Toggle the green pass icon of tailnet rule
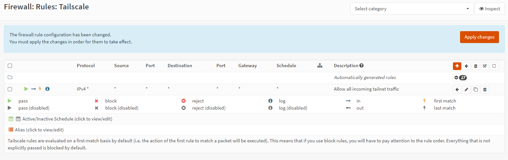The image size is (508, 160). pyautogui.click(x=26, y=89)
